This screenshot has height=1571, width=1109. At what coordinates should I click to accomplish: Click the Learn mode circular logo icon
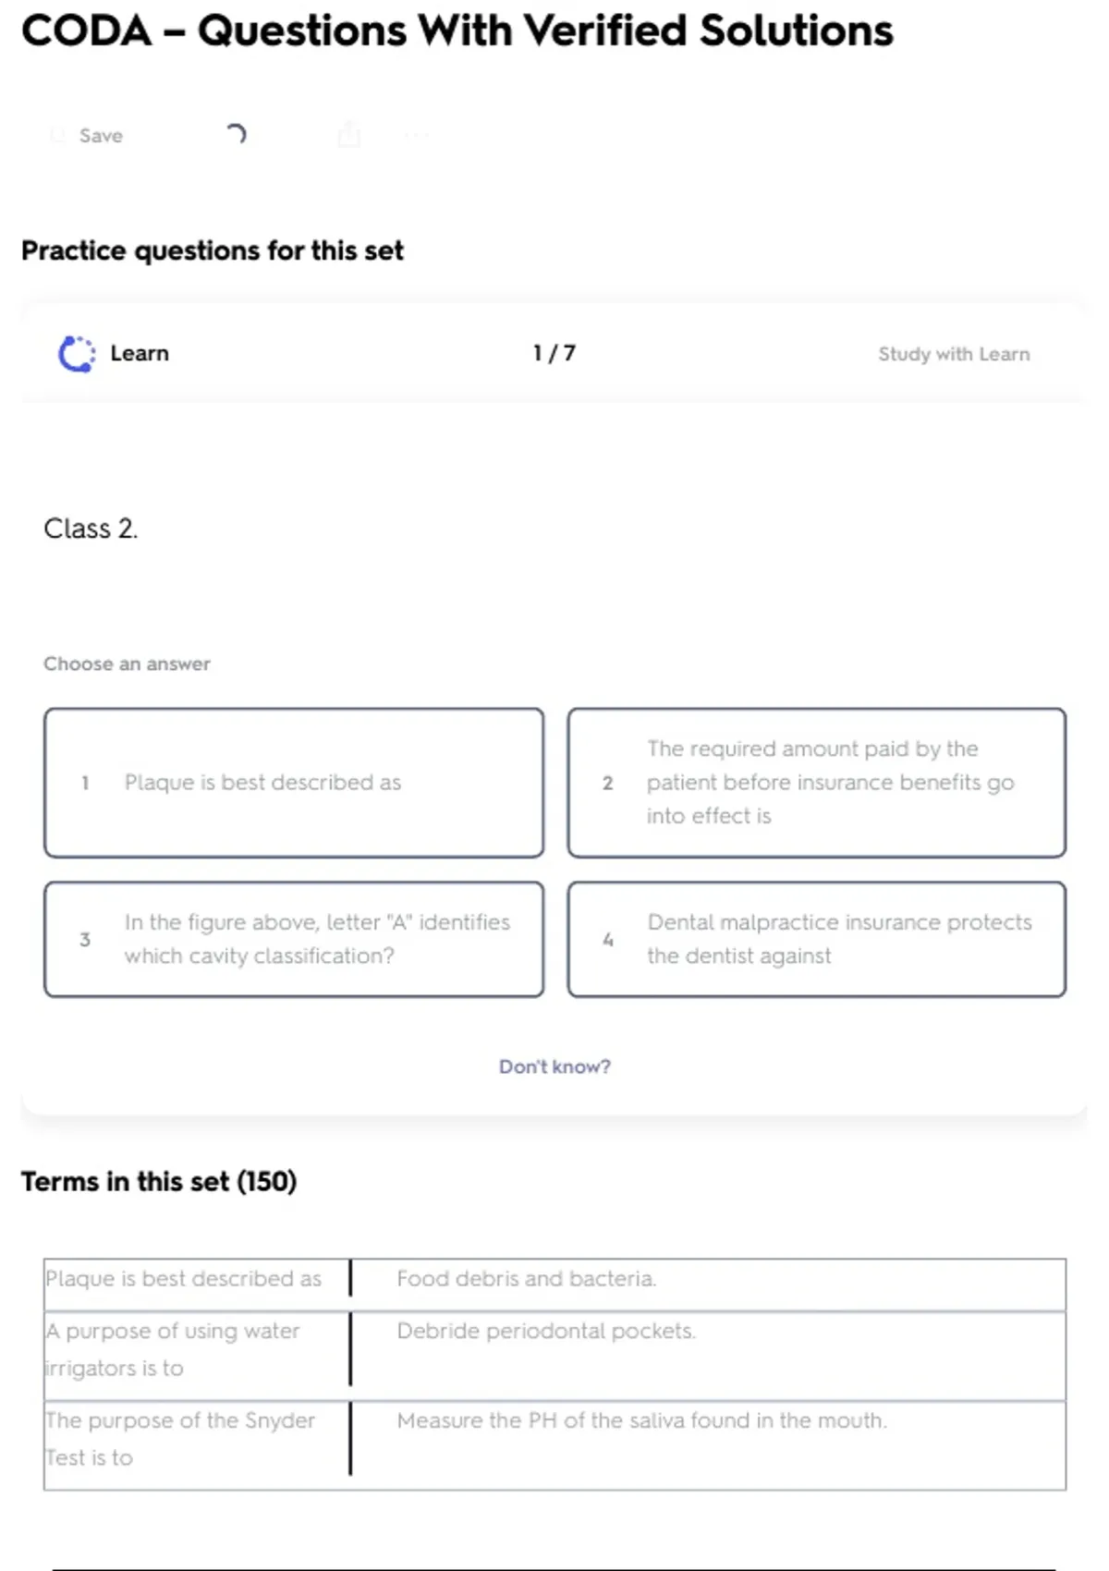(x=76, y=353)
